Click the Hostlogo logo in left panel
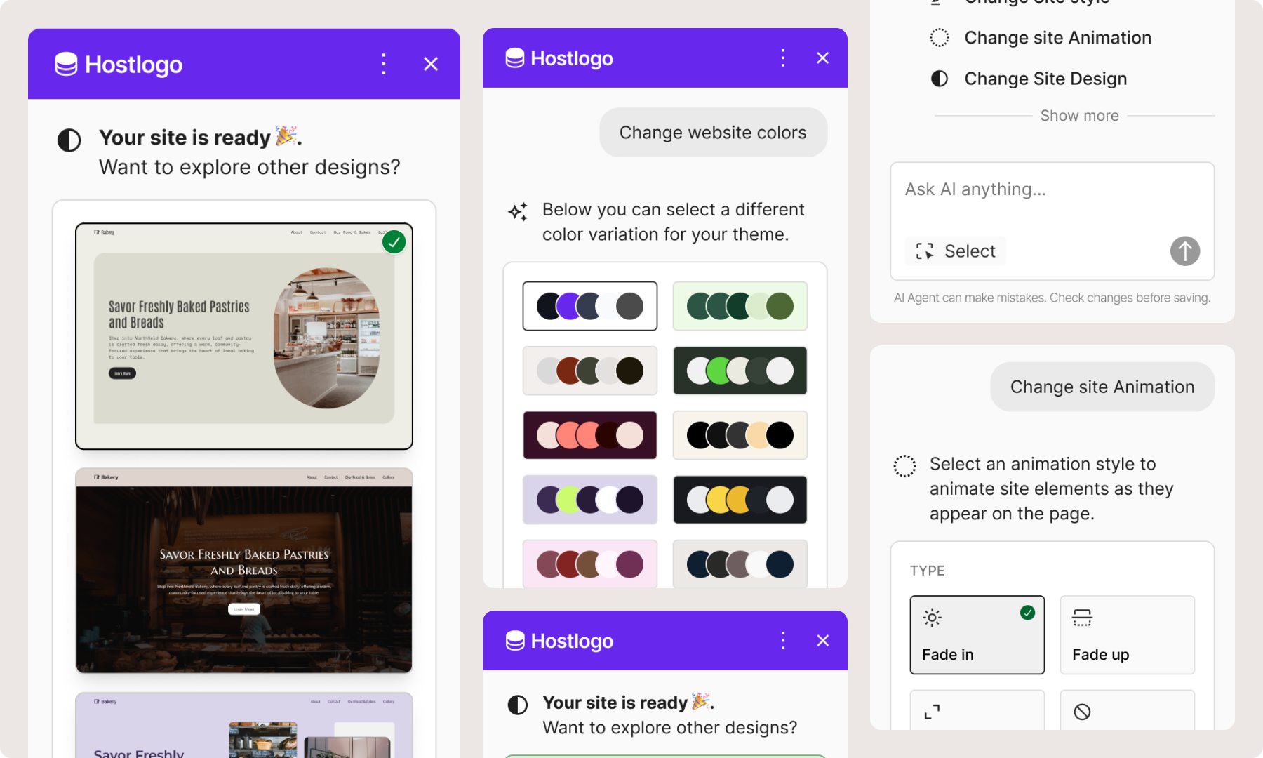 pos(119,65)
